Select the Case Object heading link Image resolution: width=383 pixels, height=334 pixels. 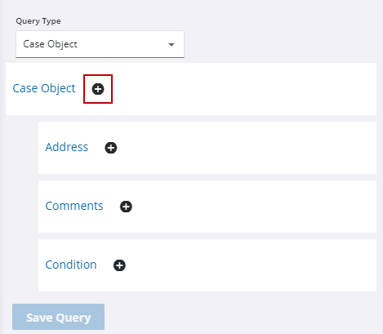coord(44,88)
